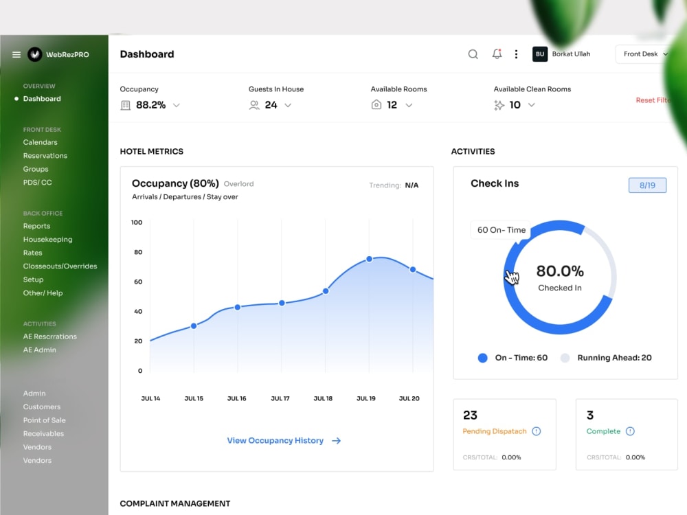Image resolution: width=687 pixels, height=515 pixels.
Task: Click the clean rooms sparkle icon
Action: (x=499, y=105)
